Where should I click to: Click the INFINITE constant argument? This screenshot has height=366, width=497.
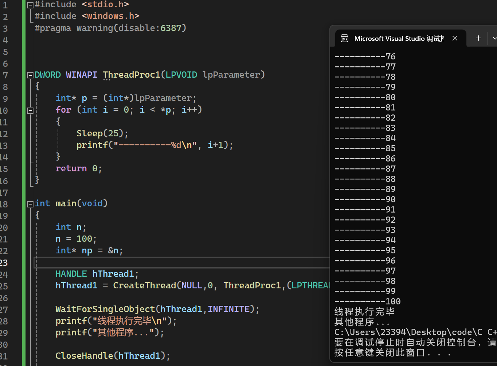tap(228, 309)
